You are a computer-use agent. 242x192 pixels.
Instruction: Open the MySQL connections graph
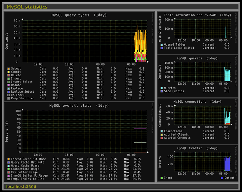[198, 122]
